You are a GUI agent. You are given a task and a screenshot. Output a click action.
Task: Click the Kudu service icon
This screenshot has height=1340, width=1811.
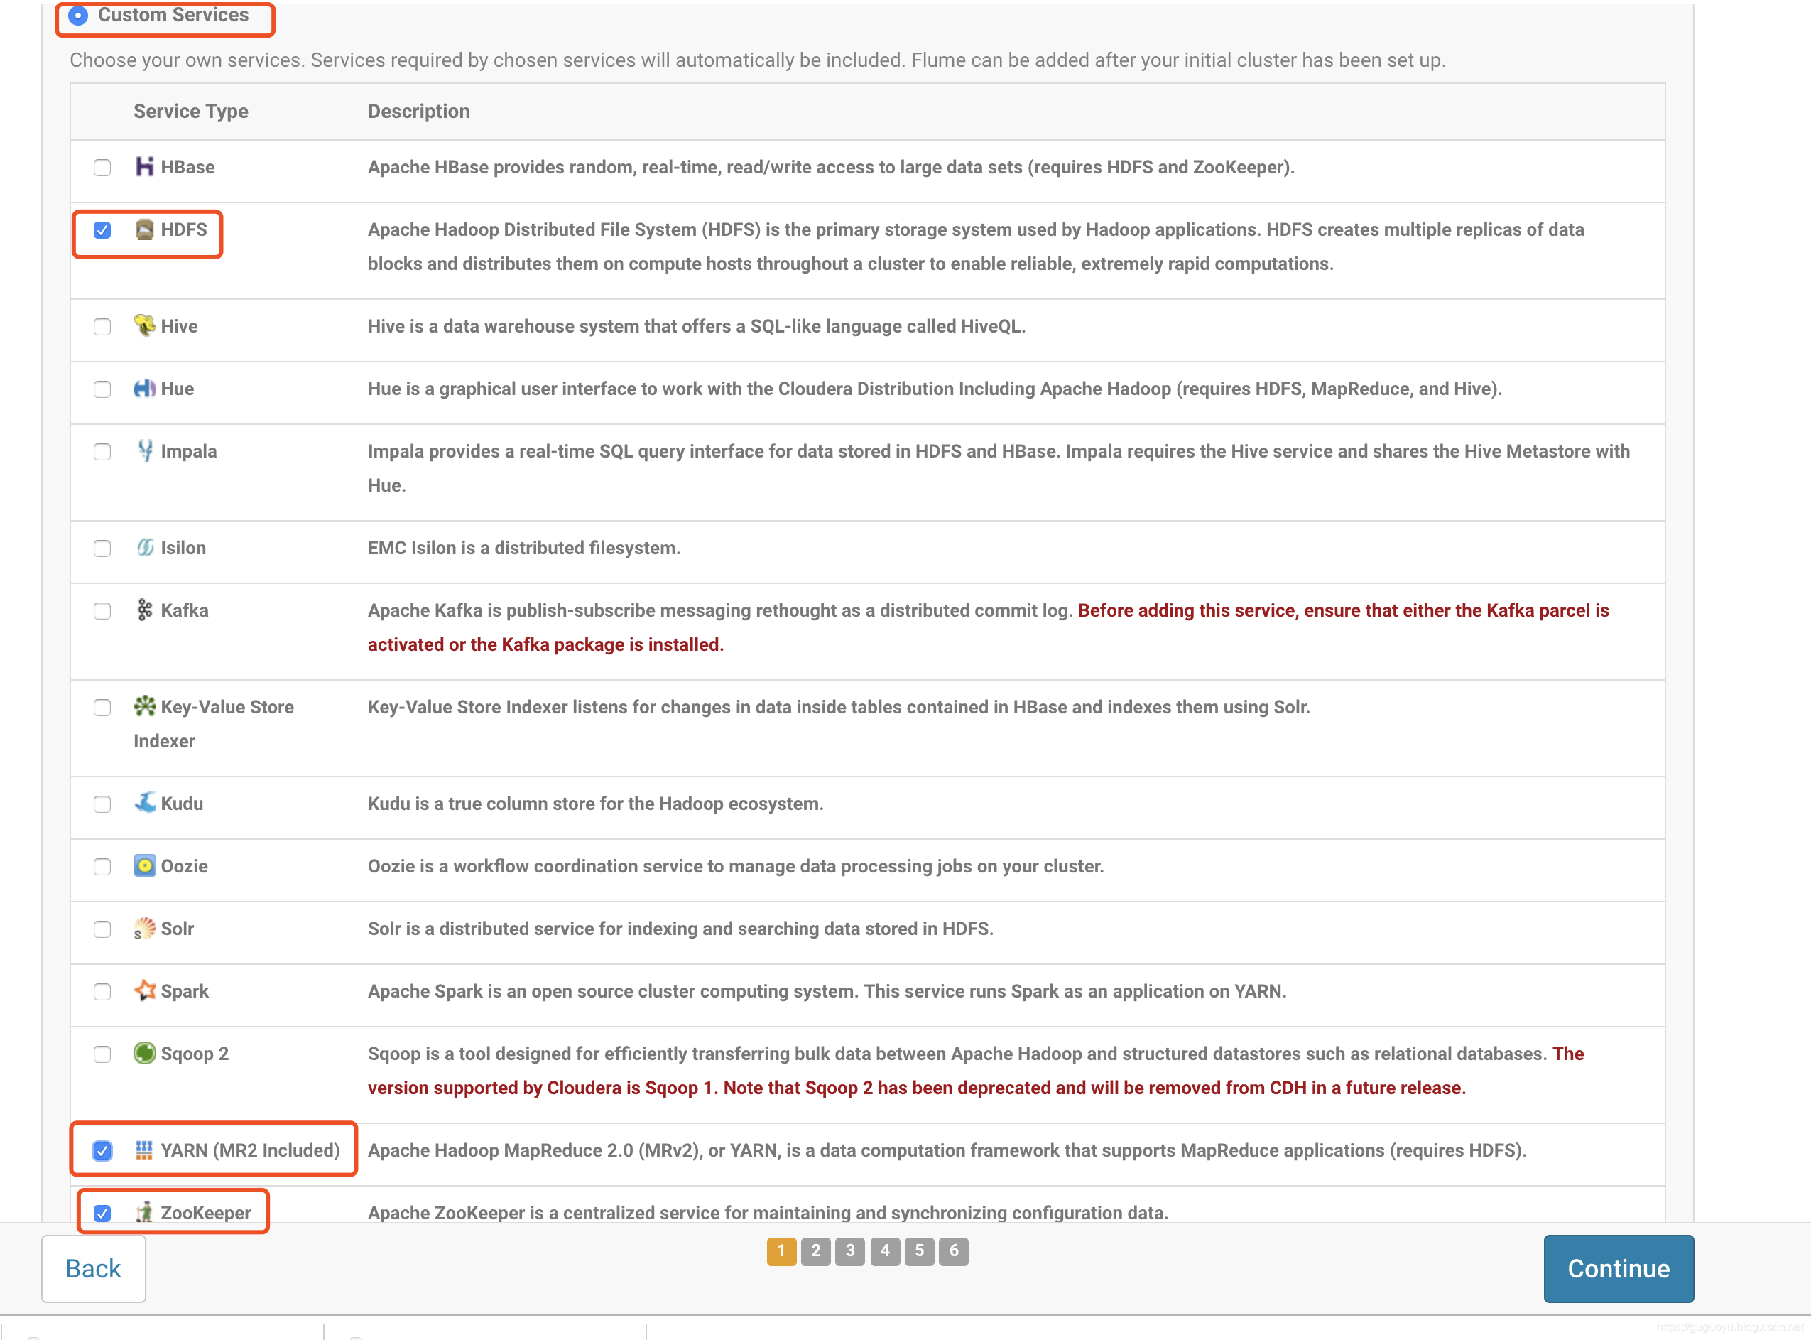(143, 803)
